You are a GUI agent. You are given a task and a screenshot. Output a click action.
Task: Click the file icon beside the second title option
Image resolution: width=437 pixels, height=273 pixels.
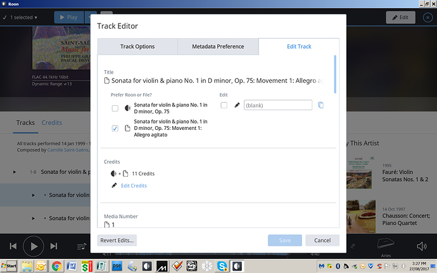pyautogui.click(x=127, y=128)
